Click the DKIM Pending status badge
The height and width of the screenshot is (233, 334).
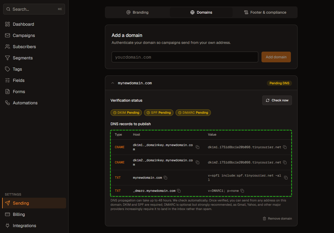[126, 113]
